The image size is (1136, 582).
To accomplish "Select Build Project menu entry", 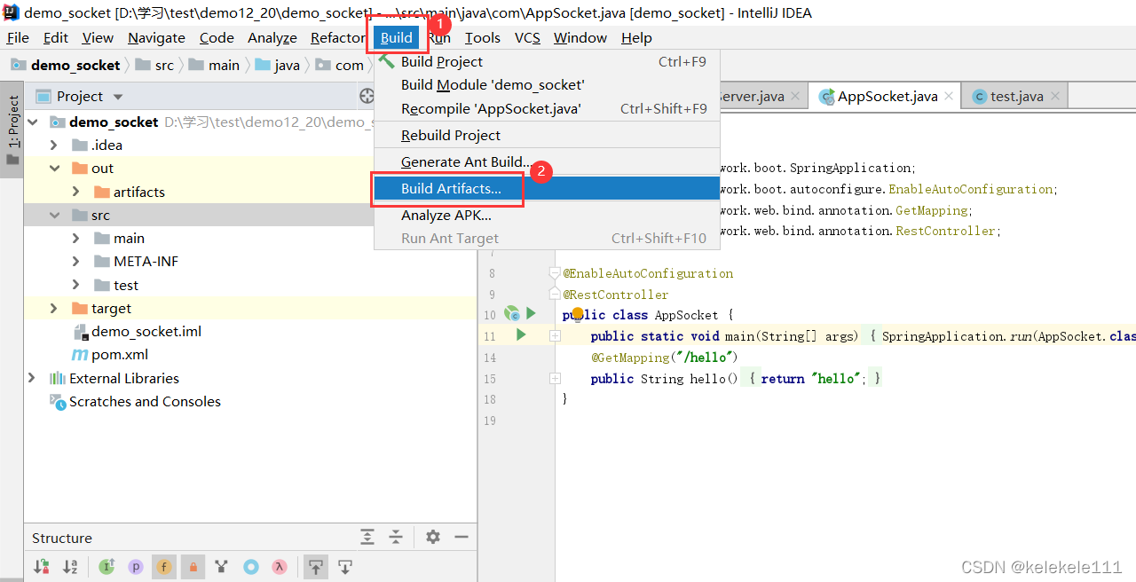I will (547, 61).
